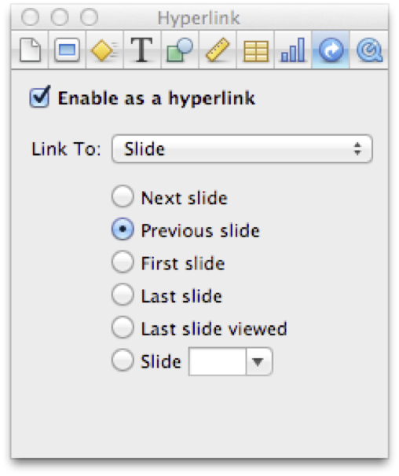This screenshot has height=476, width=399.
Task: Select the Last slide radio button
Action: [123, 295]
